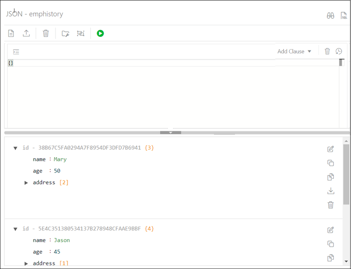351x269 pixels.
Task: Clear the query editor with trash icon
Action: click(327, 51)
